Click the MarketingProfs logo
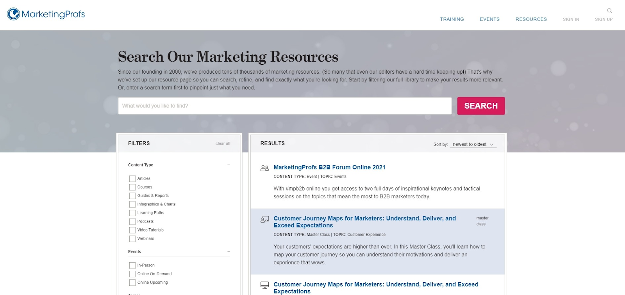Viewport: 625px width, 295px height. [x=46, y=14]
